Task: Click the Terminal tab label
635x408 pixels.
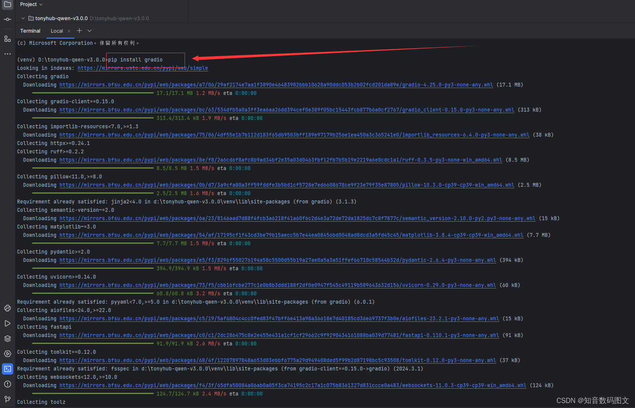Action: [30, 31]
